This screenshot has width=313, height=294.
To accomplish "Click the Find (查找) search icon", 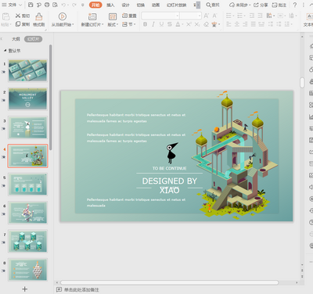I will (208, 5).
